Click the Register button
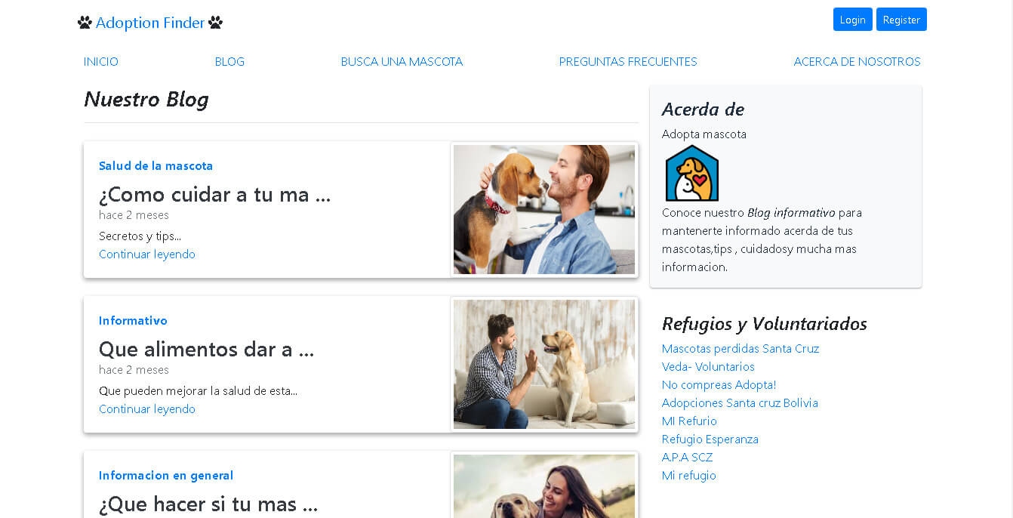 (901, 20)
